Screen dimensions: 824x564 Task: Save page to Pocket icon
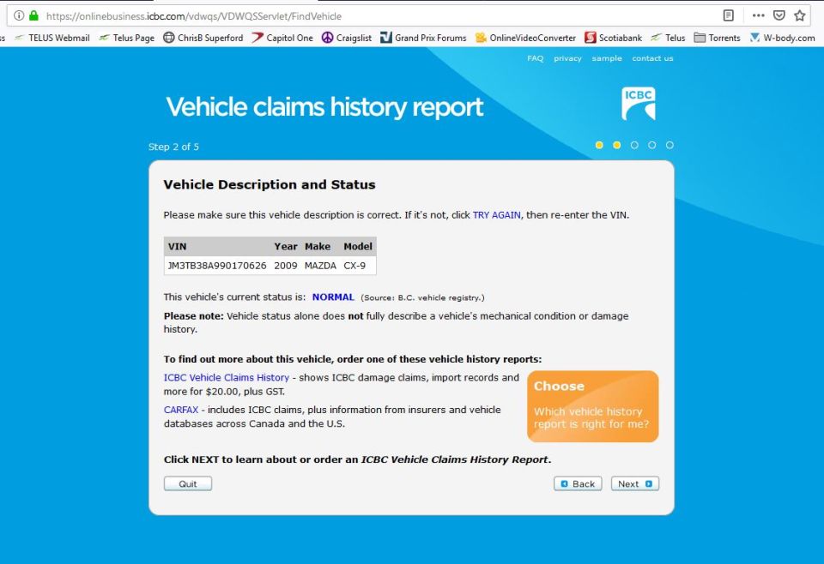779,15
